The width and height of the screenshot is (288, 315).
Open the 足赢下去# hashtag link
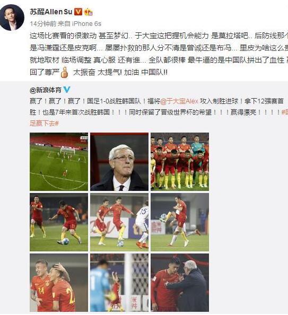point(44,123)
